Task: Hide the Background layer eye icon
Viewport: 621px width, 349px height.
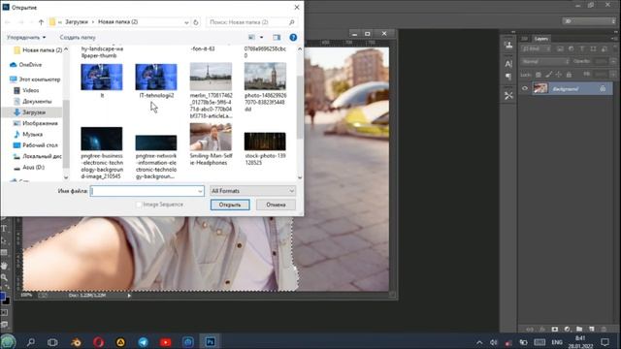Action: (x=525, y=88)
